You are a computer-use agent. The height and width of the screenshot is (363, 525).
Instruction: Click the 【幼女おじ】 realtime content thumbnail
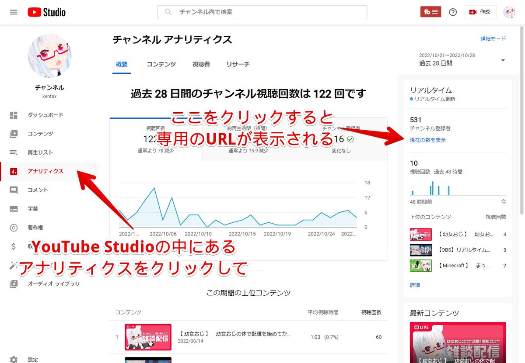[x=421, y=235]
